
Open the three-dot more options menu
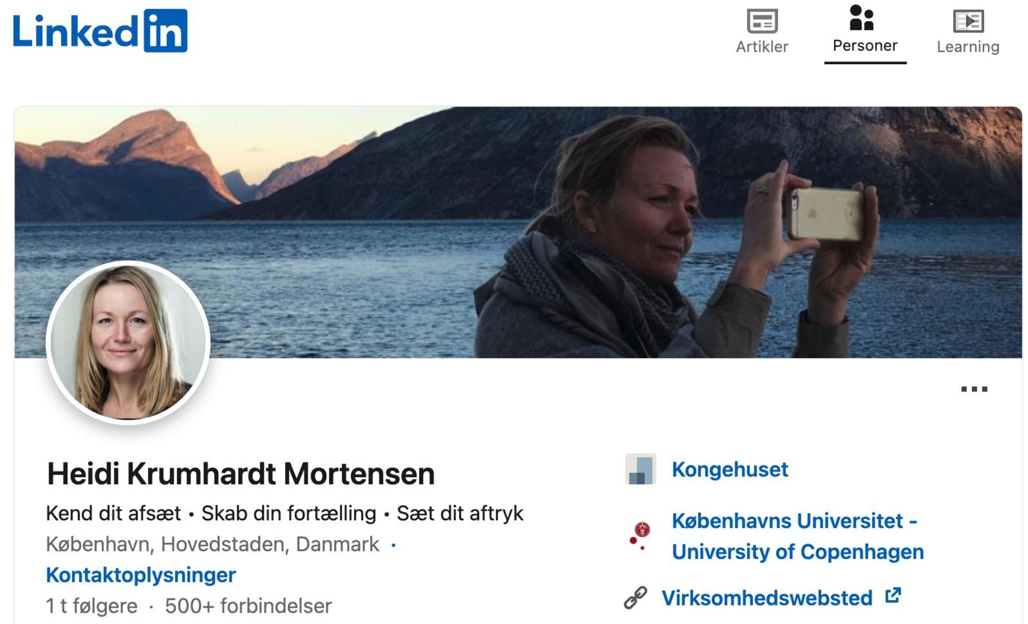pyautogui.click(x=974, y=389)
